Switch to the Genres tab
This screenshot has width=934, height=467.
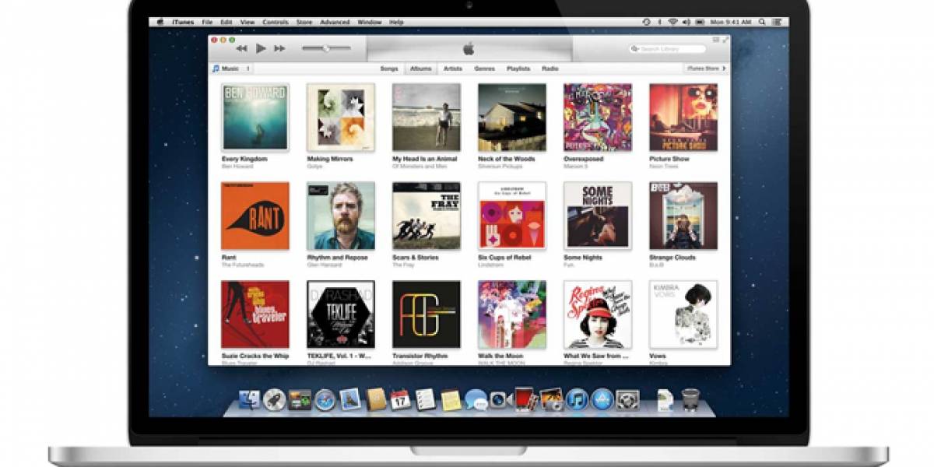tap(485, 68)
